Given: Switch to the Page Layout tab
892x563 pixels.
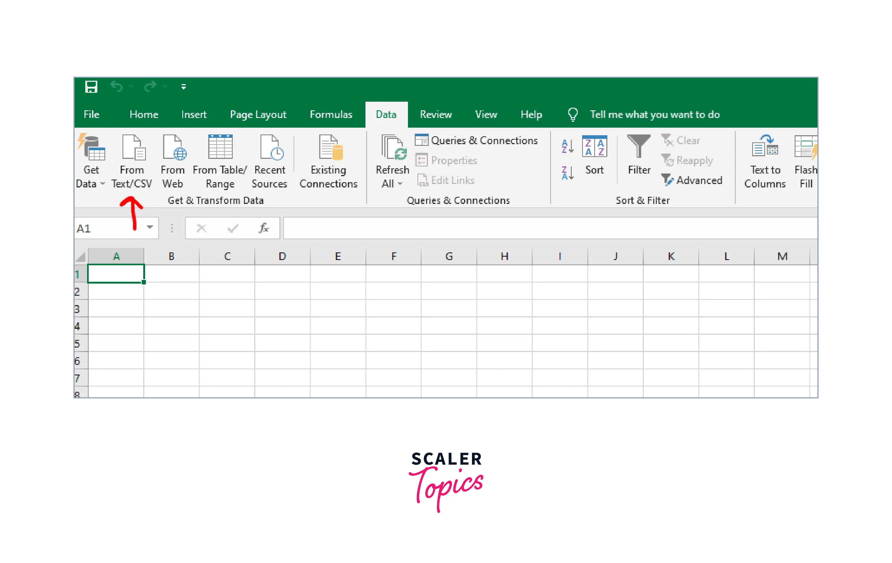Looking at the screenshot, I should (258, 115).
